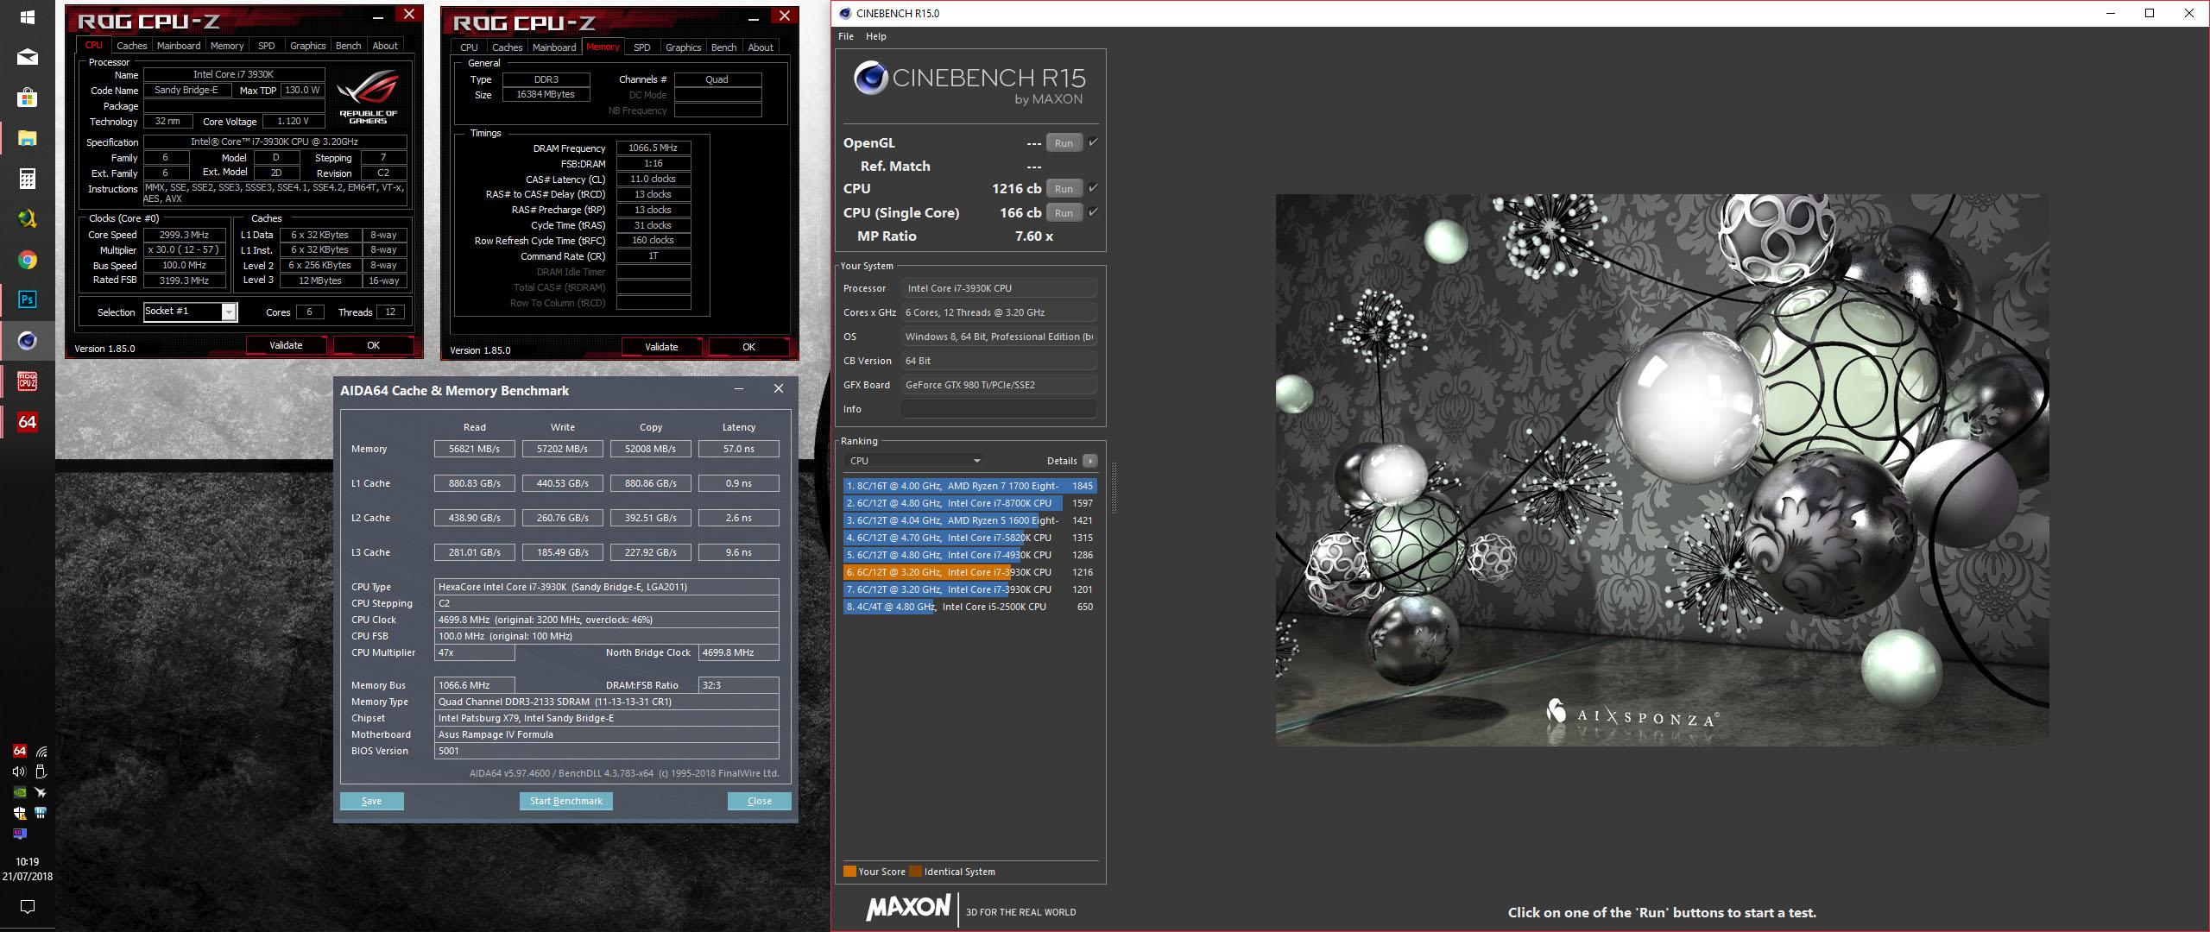This screenshot has height=932, width=2210.
Task: Open Photoshop from the taskbar
Action: tap(27, 299)
